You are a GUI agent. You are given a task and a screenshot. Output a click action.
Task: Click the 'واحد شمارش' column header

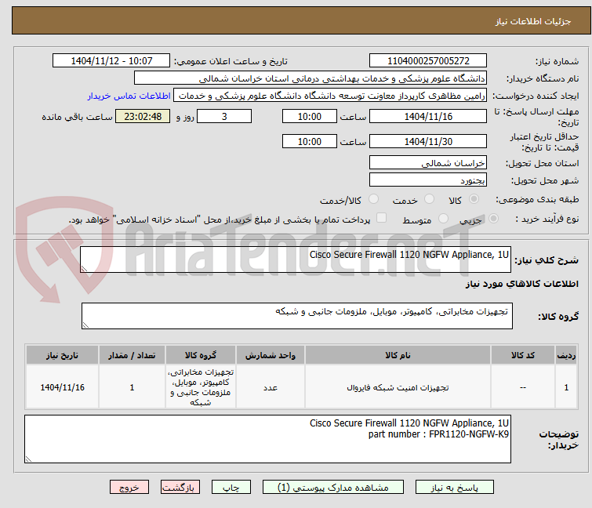click(x=271, y=355)
